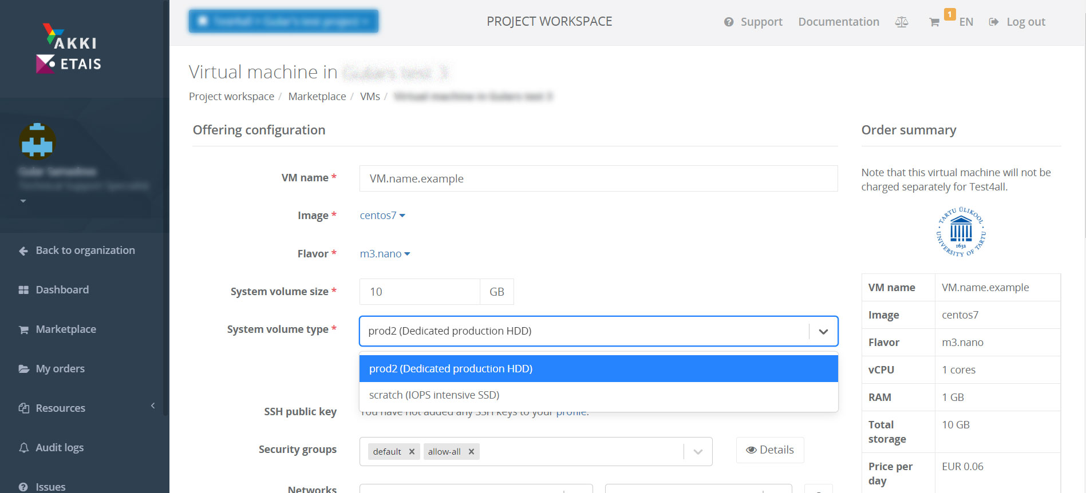Click Marketplace breadcrumb
Screen dimensions: 1086x493
(x=317, y=97)
